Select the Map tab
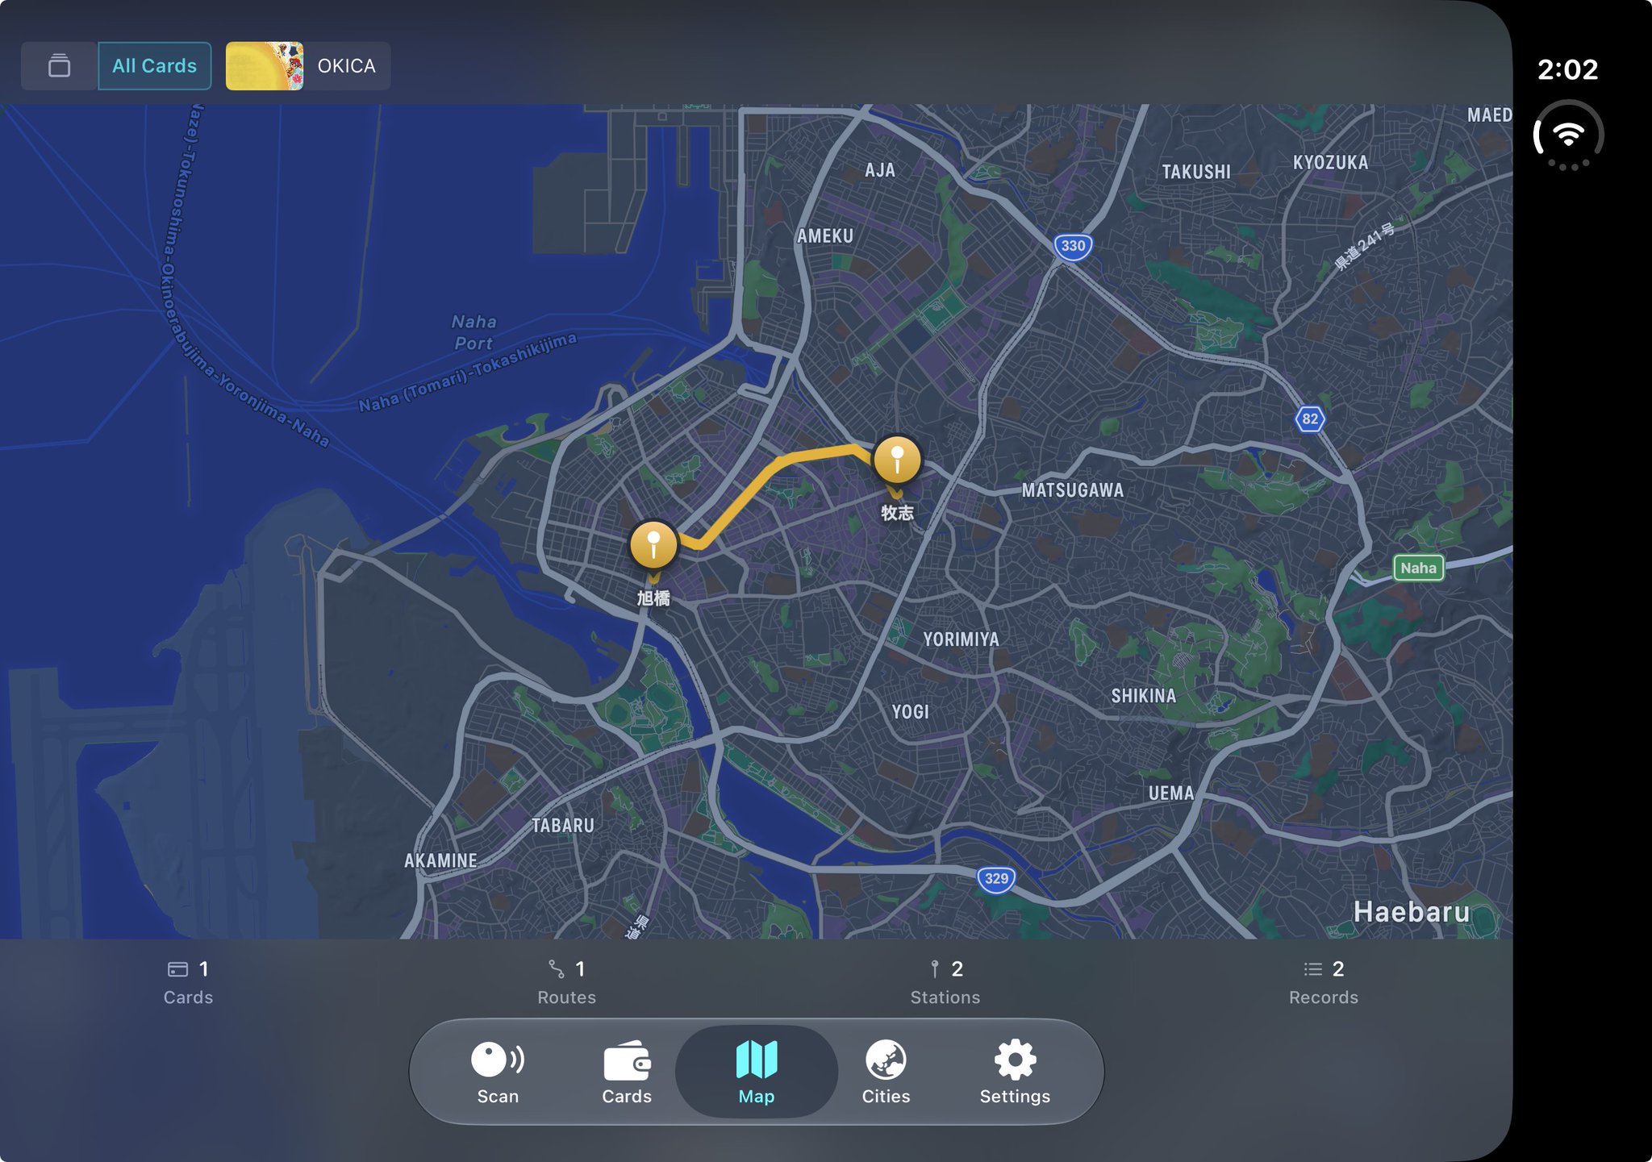 [757, 1072]
